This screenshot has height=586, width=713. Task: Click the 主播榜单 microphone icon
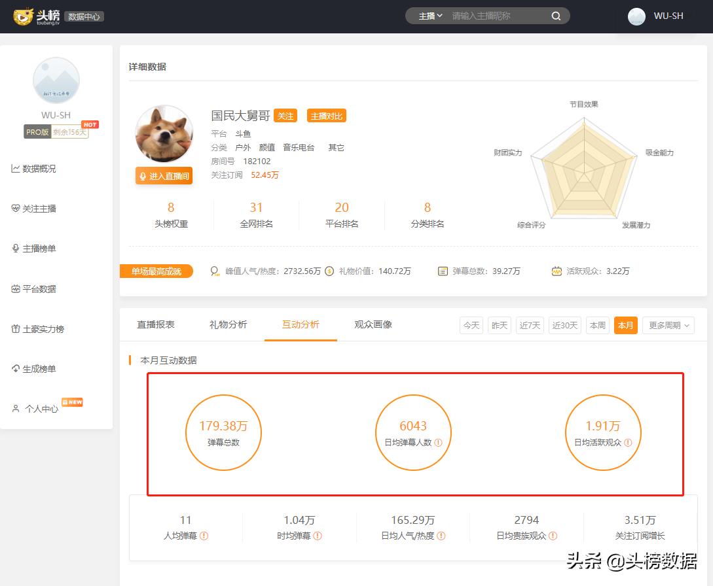(14, 249)
